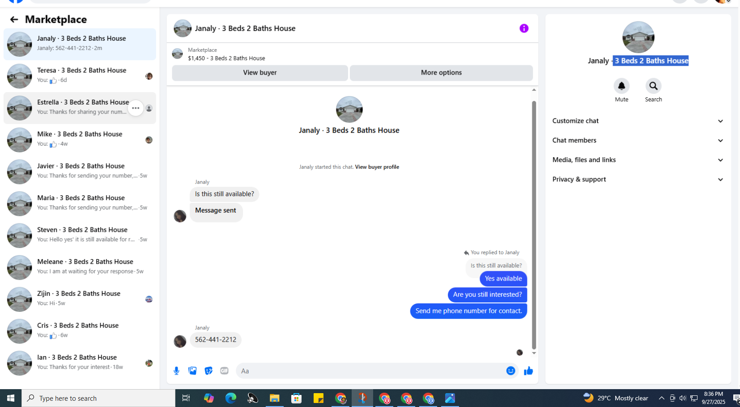Screen dimensions: 740x407
Task: Open clock and date 8:36 PM
Action: 713,398
